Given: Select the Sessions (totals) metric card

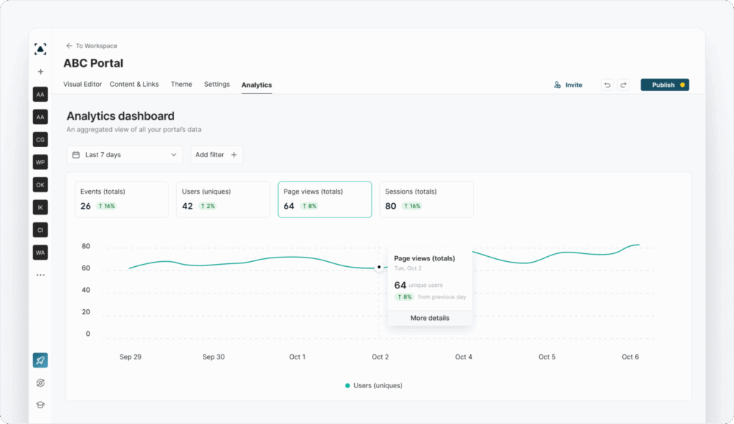Looking at the screenshot, I should pos(426,199).
